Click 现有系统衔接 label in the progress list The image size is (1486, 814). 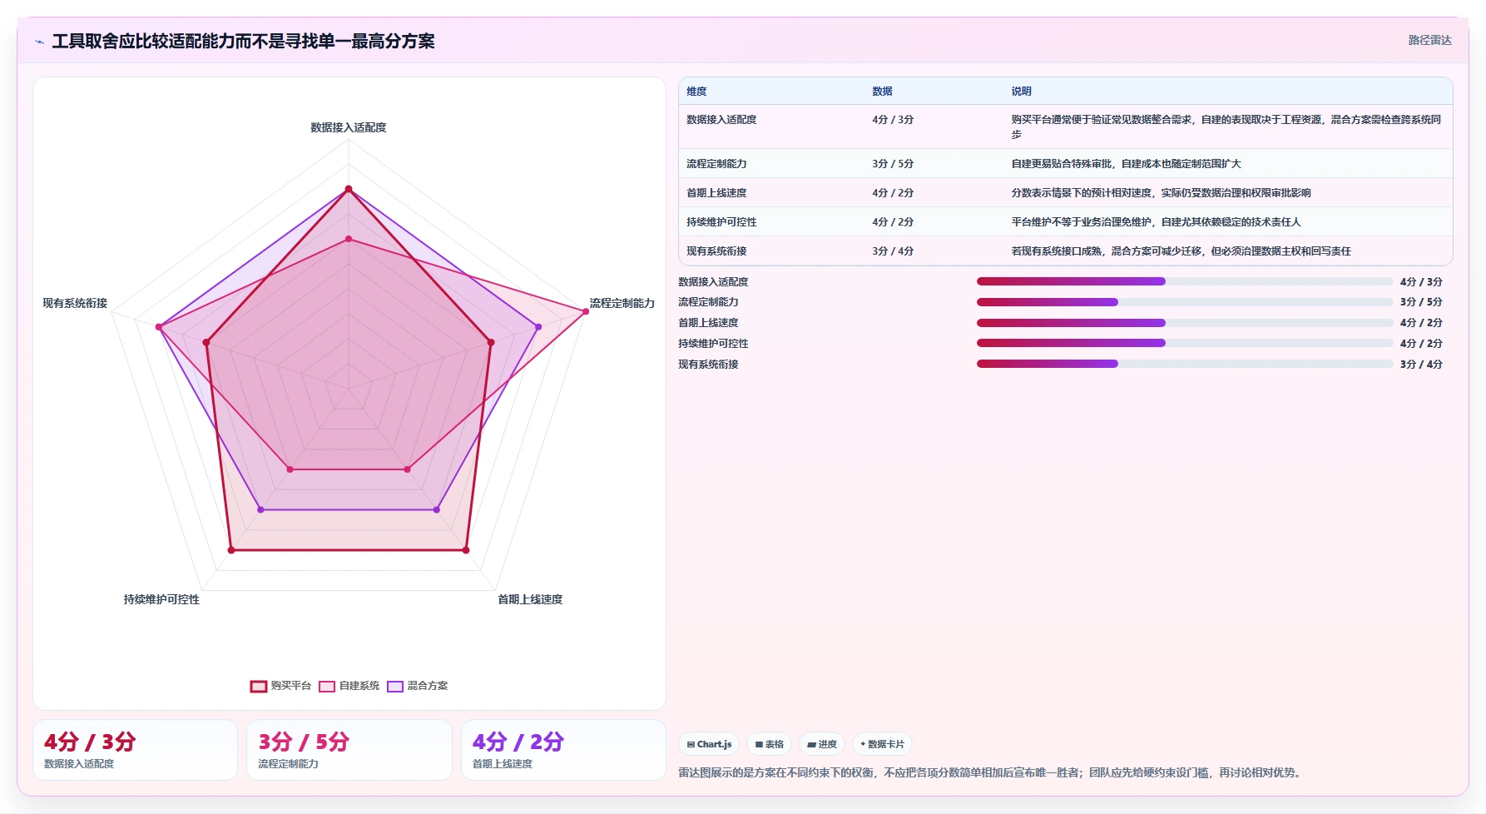[708, 365]
